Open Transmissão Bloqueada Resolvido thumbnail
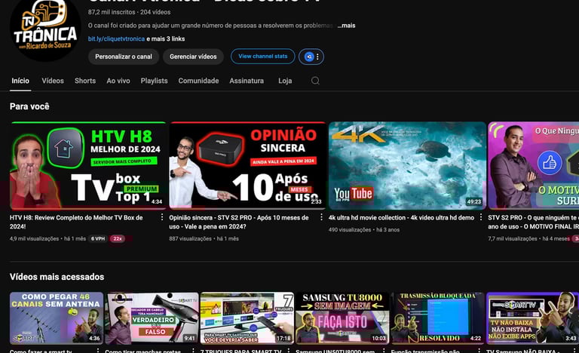The image size is (579, 353). [437, 318]
